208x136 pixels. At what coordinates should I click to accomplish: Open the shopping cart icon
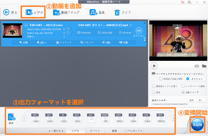(183, 2)
